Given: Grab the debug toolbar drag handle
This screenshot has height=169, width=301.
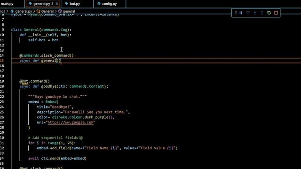Looking at the screenshot, I should click(236, 13).
